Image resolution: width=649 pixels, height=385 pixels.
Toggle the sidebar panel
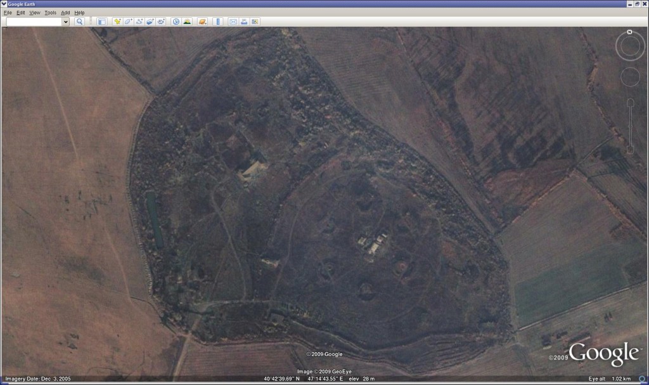[x=101, y=22]
